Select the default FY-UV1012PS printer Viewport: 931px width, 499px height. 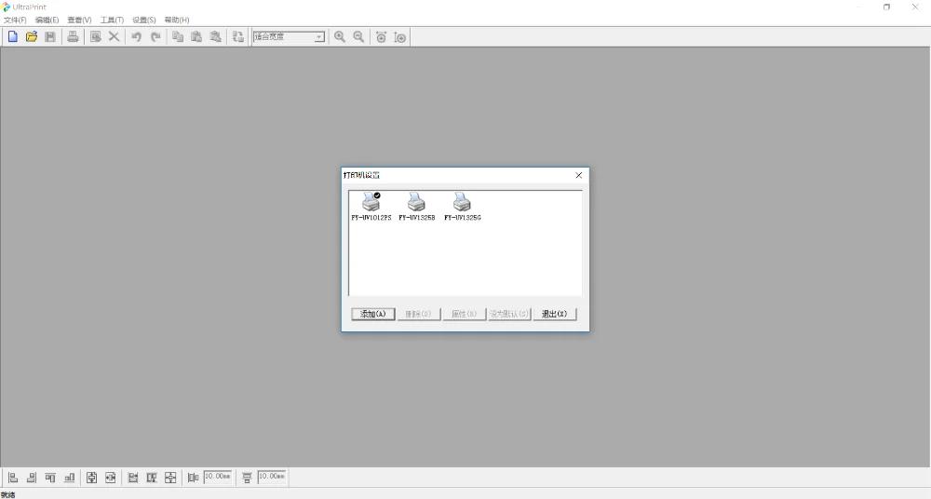[371, 206]
